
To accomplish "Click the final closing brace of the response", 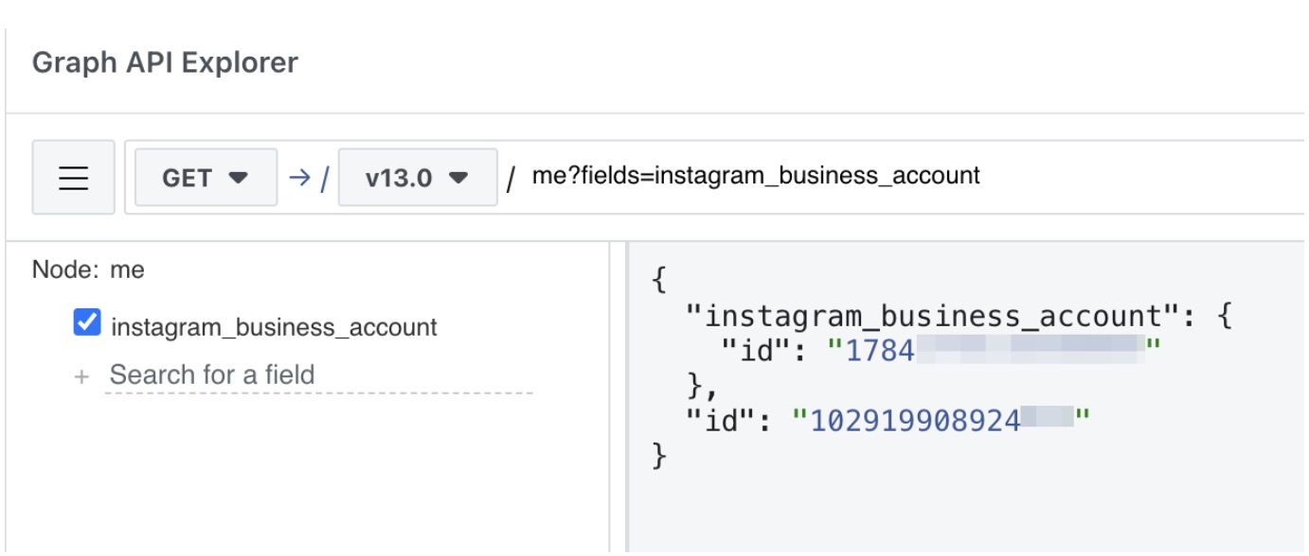I will 660,454.
